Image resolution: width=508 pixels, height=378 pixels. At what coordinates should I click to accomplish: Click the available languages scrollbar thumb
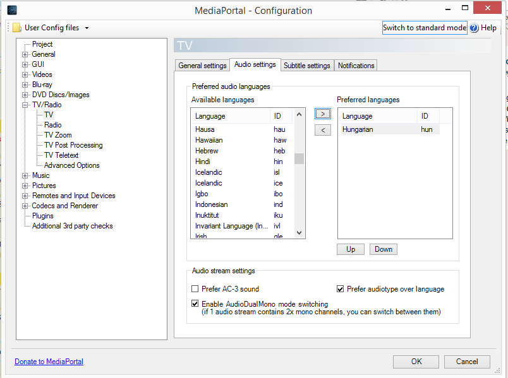(x=299, y=159)
